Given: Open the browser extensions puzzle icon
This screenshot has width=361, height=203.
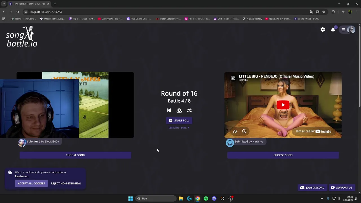Looking at the screenshot, I should (333, 12).
